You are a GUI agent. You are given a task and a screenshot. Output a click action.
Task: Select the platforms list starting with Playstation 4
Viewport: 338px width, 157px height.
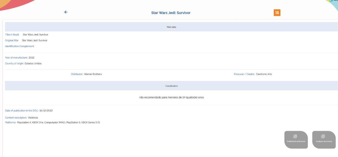[x=59, y=122]
